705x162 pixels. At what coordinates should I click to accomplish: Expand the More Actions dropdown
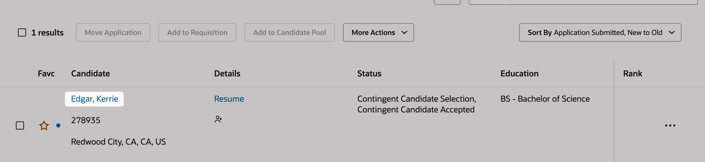(378, 32)
